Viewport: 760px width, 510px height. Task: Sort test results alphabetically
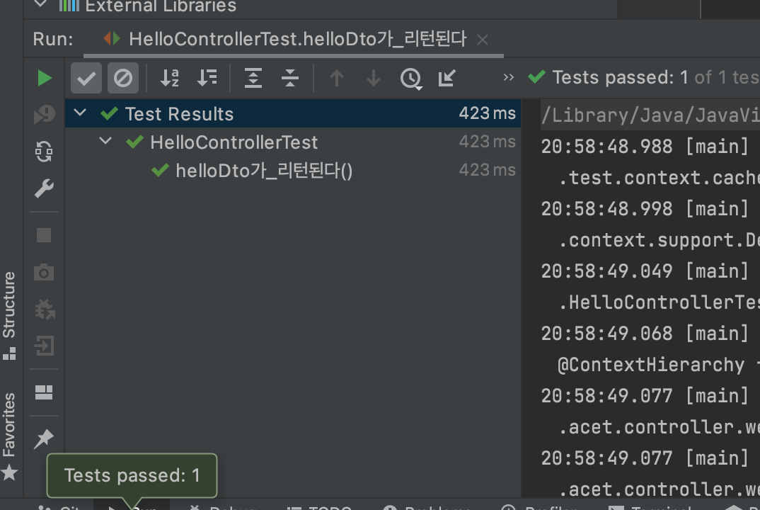pos(170,78)
